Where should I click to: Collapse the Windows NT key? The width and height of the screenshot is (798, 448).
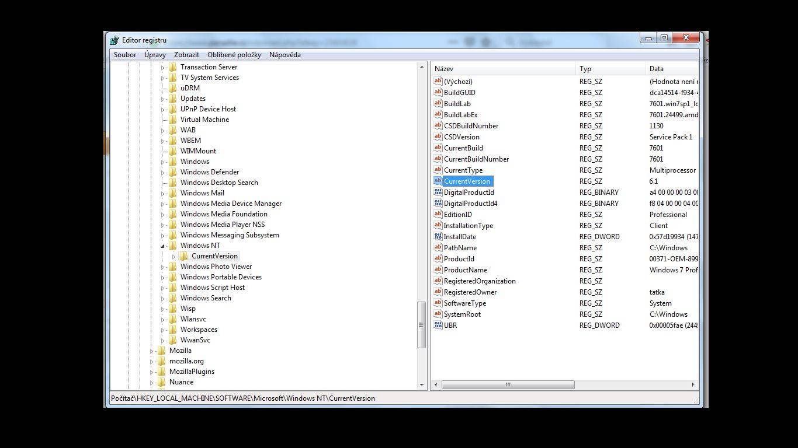pyautogui.click(x=163, y=246)
